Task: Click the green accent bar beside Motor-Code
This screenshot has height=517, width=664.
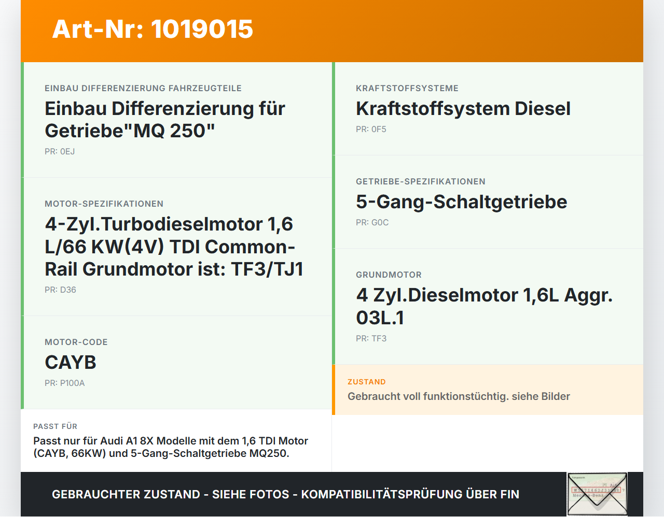Action: pos(22,363)
